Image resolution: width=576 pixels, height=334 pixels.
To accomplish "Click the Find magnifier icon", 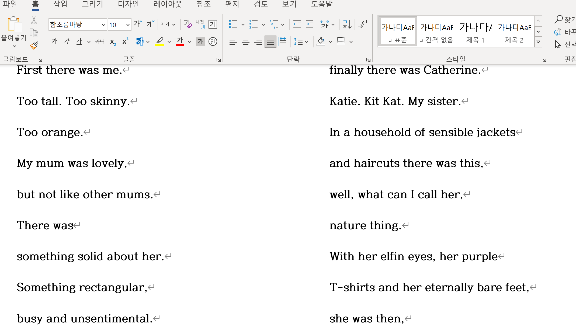I will click(x=558, y=19).
